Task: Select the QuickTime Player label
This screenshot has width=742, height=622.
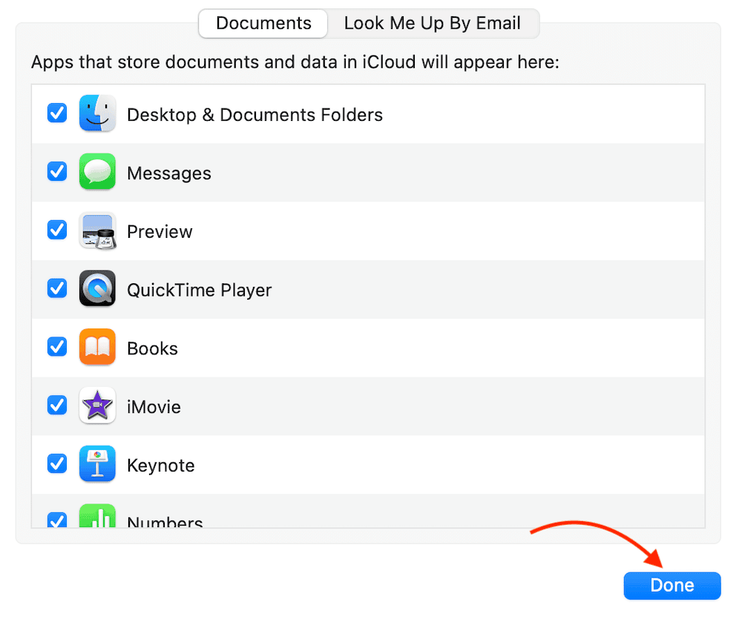Action: [x=199, y=290]
